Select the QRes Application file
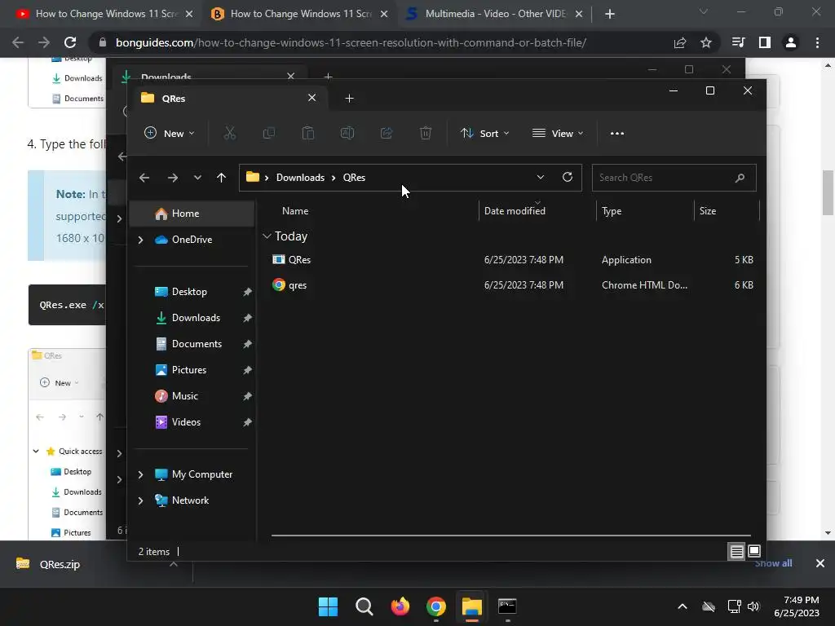Image resolution: width=835 pixels, height=626 pixels. [x=512, y=260]
